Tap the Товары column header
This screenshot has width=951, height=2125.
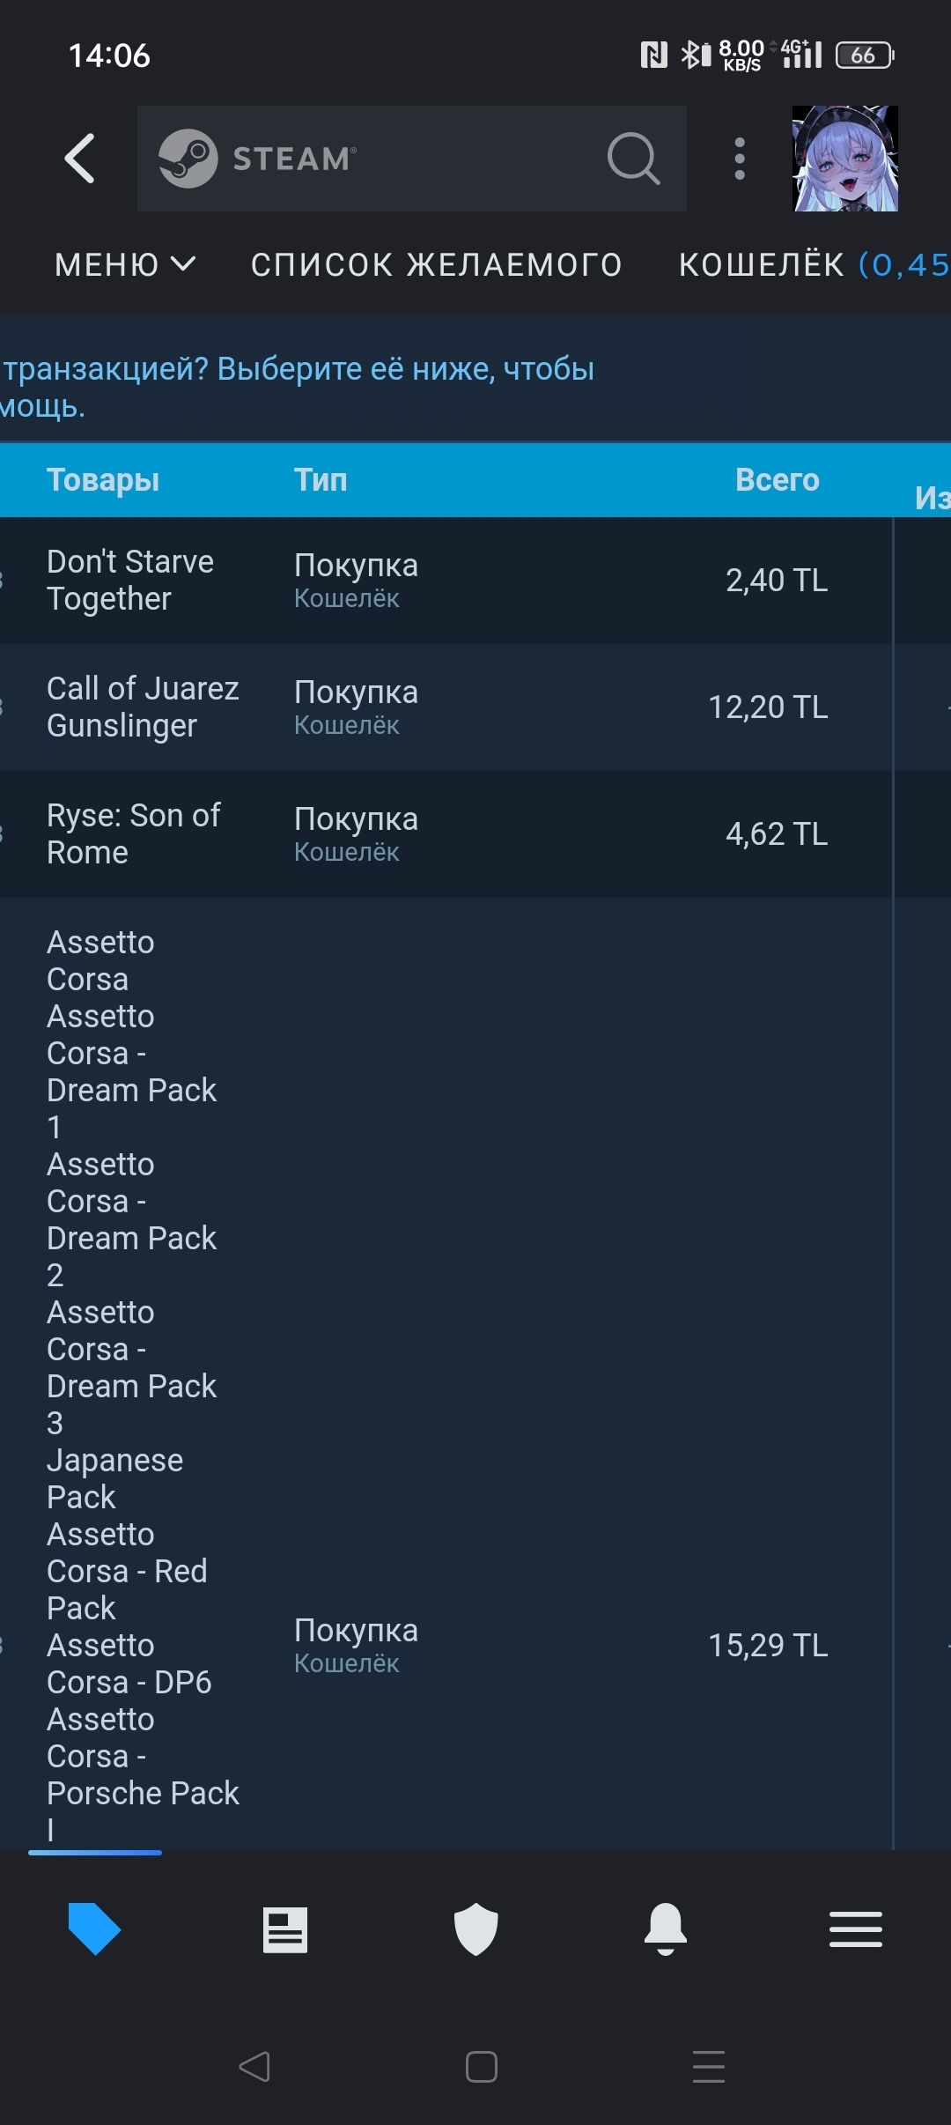(x=103, y=480)
